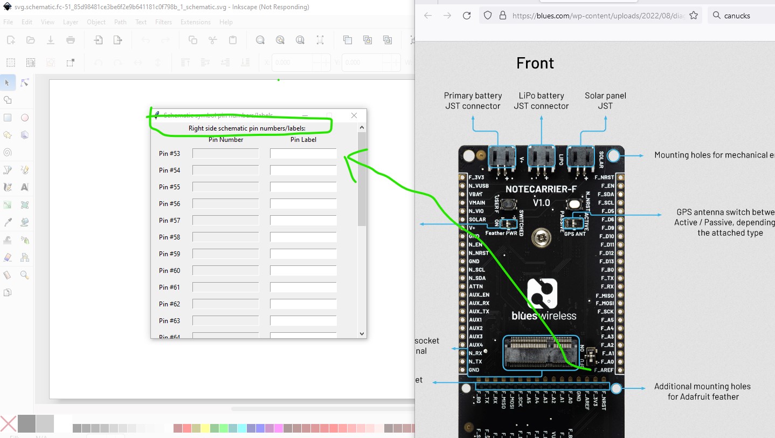Viewport: 775px width, 438px height.
Task: Open the Filters menu
Action: tap(163, 22)
